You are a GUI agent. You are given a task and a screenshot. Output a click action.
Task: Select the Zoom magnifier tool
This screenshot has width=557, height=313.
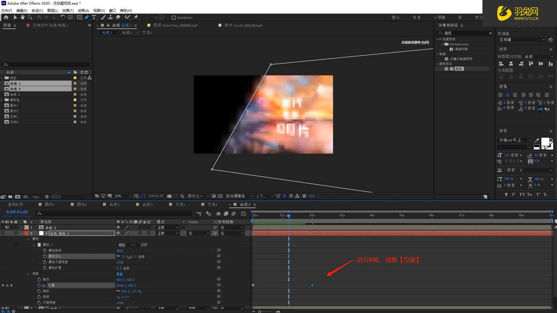30,17
